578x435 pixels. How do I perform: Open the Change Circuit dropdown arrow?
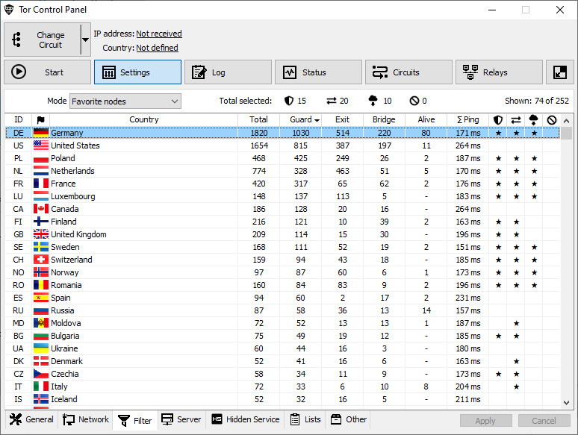tap(86, 40)
